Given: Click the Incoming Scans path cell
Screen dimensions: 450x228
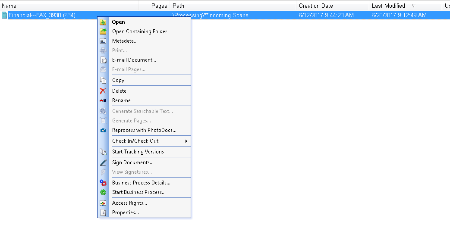Looking at the screenshot, I should coord(211,15).
